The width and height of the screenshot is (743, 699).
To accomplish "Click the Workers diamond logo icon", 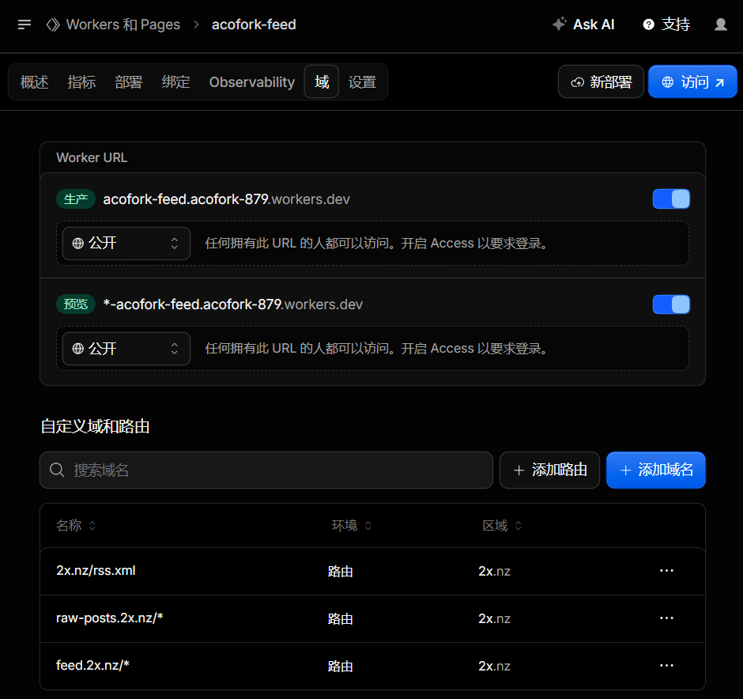I will (53, 25).
